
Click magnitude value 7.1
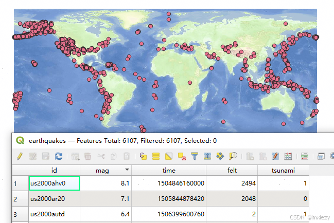click(125, 198)
